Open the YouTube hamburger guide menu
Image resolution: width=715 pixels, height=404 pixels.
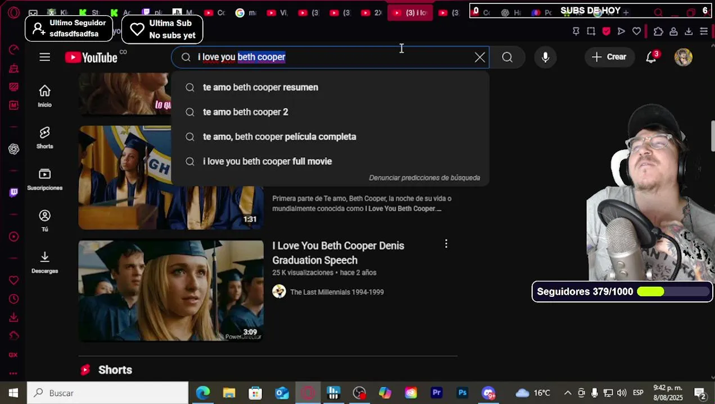point(45,57)
